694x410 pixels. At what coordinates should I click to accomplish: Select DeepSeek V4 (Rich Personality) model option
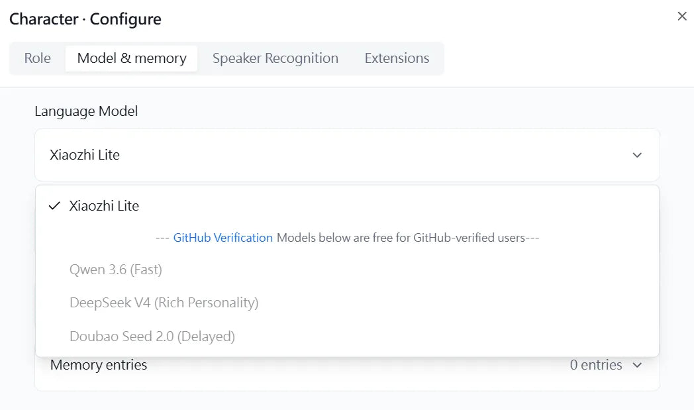point(347,303)
